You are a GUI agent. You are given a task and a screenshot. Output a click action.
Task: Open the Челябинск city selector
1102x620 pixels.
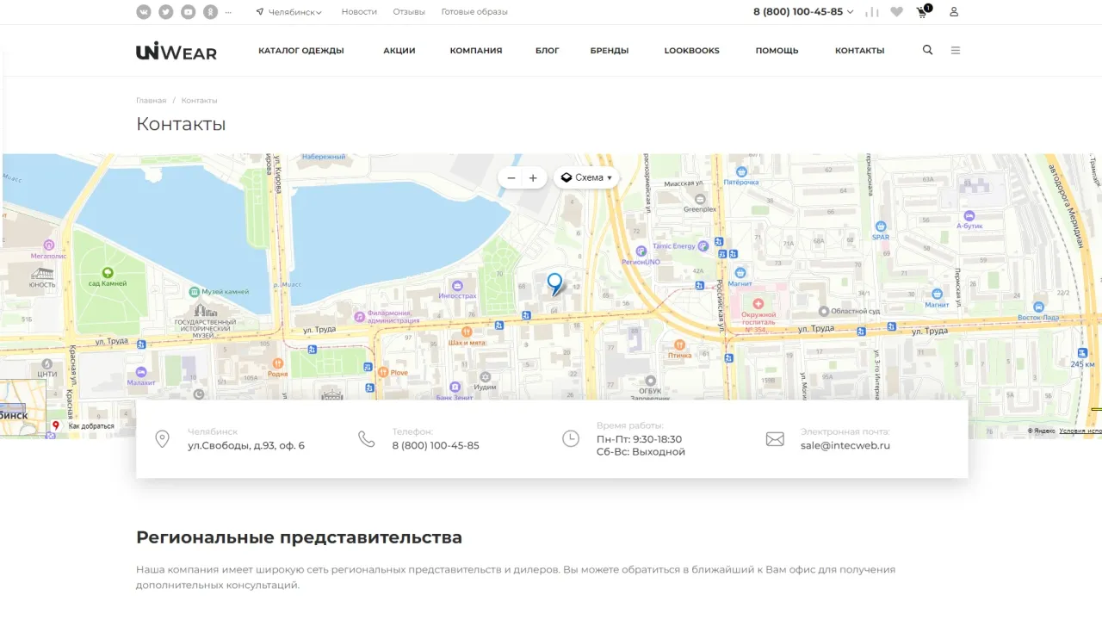click(289, 12)
